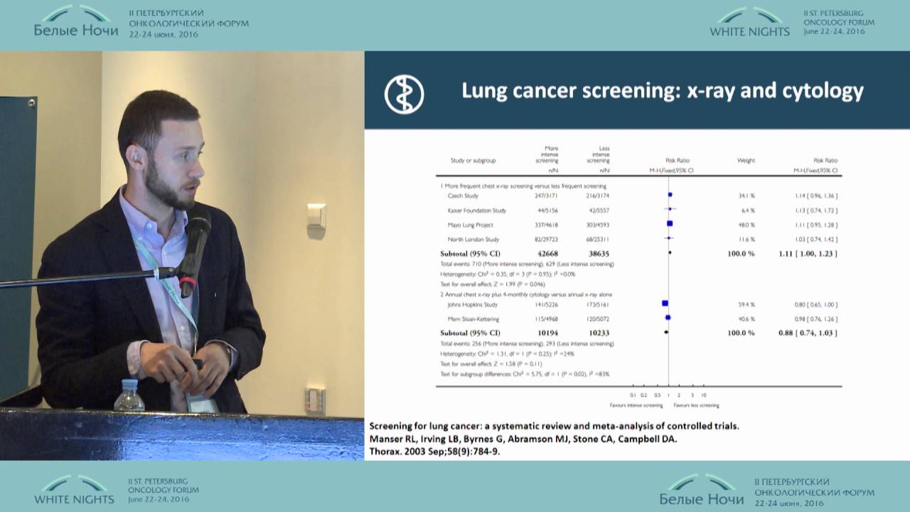Image resolution: width=910 pixels, height=512 pixels.
Task: Click the speaker video thumbnail
Action: 182,256
